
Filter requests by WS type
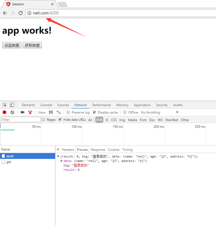coord(160,120)
